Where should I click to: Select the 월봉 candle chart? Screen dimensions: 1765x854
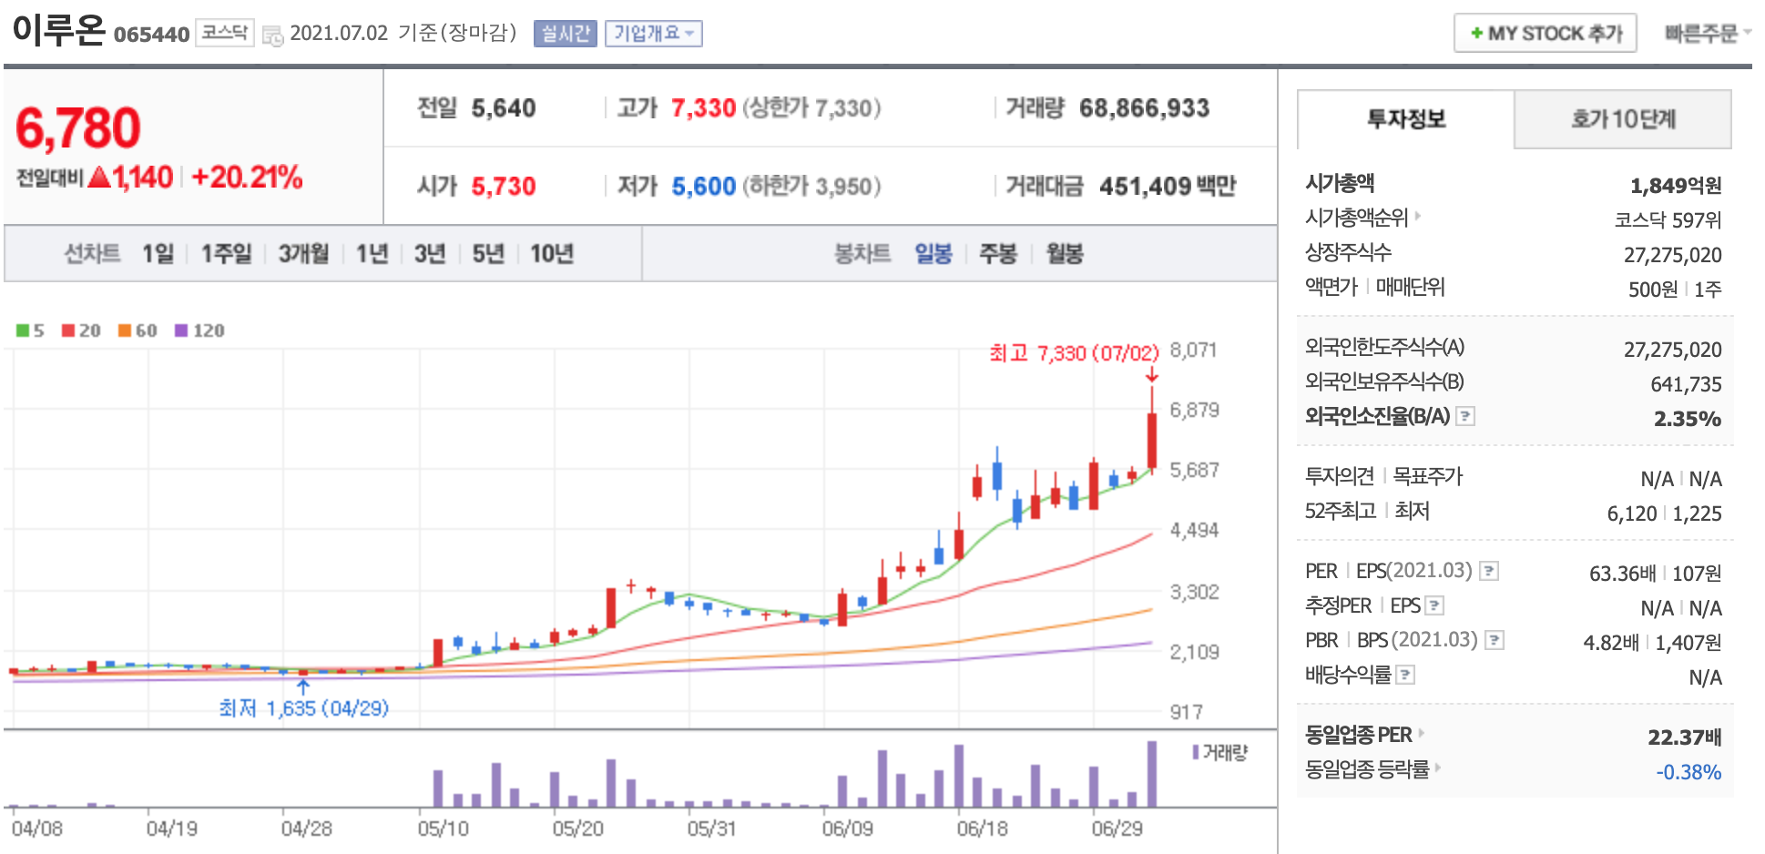point(1065,253)
